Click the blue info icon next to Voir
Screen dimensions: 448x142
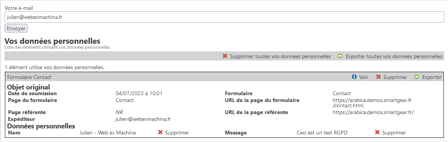coord(354,77)
